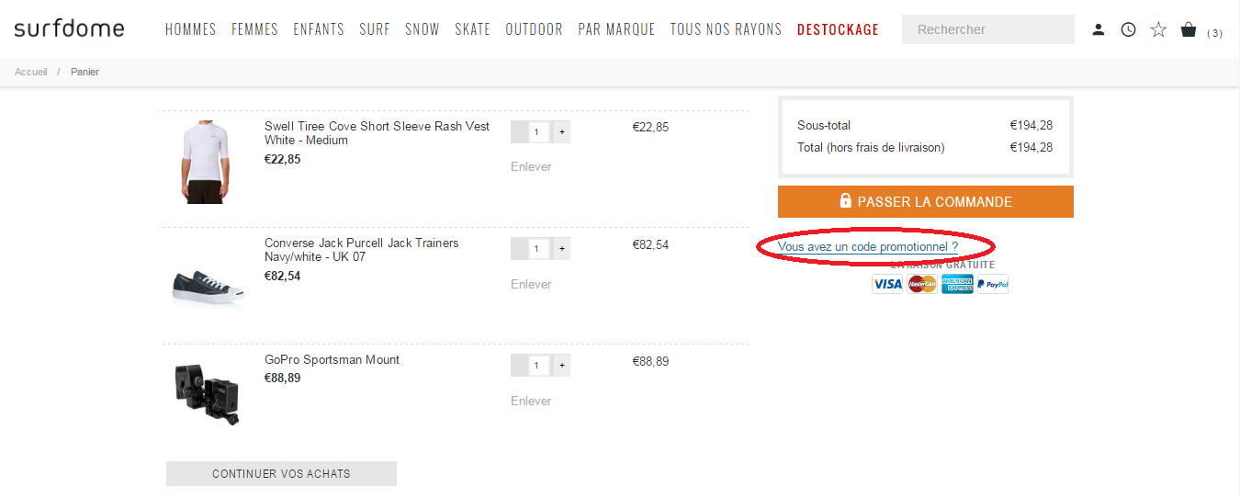Screen dimensions: 1240x498
Task: Open the promotional code link
Action: pyautogui.click(x=868, y=247)
